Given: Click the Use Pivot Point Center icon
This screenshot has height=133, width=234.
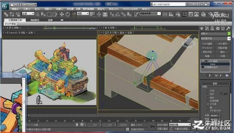Looking at the screenshot, I should (x=92, y=14).
